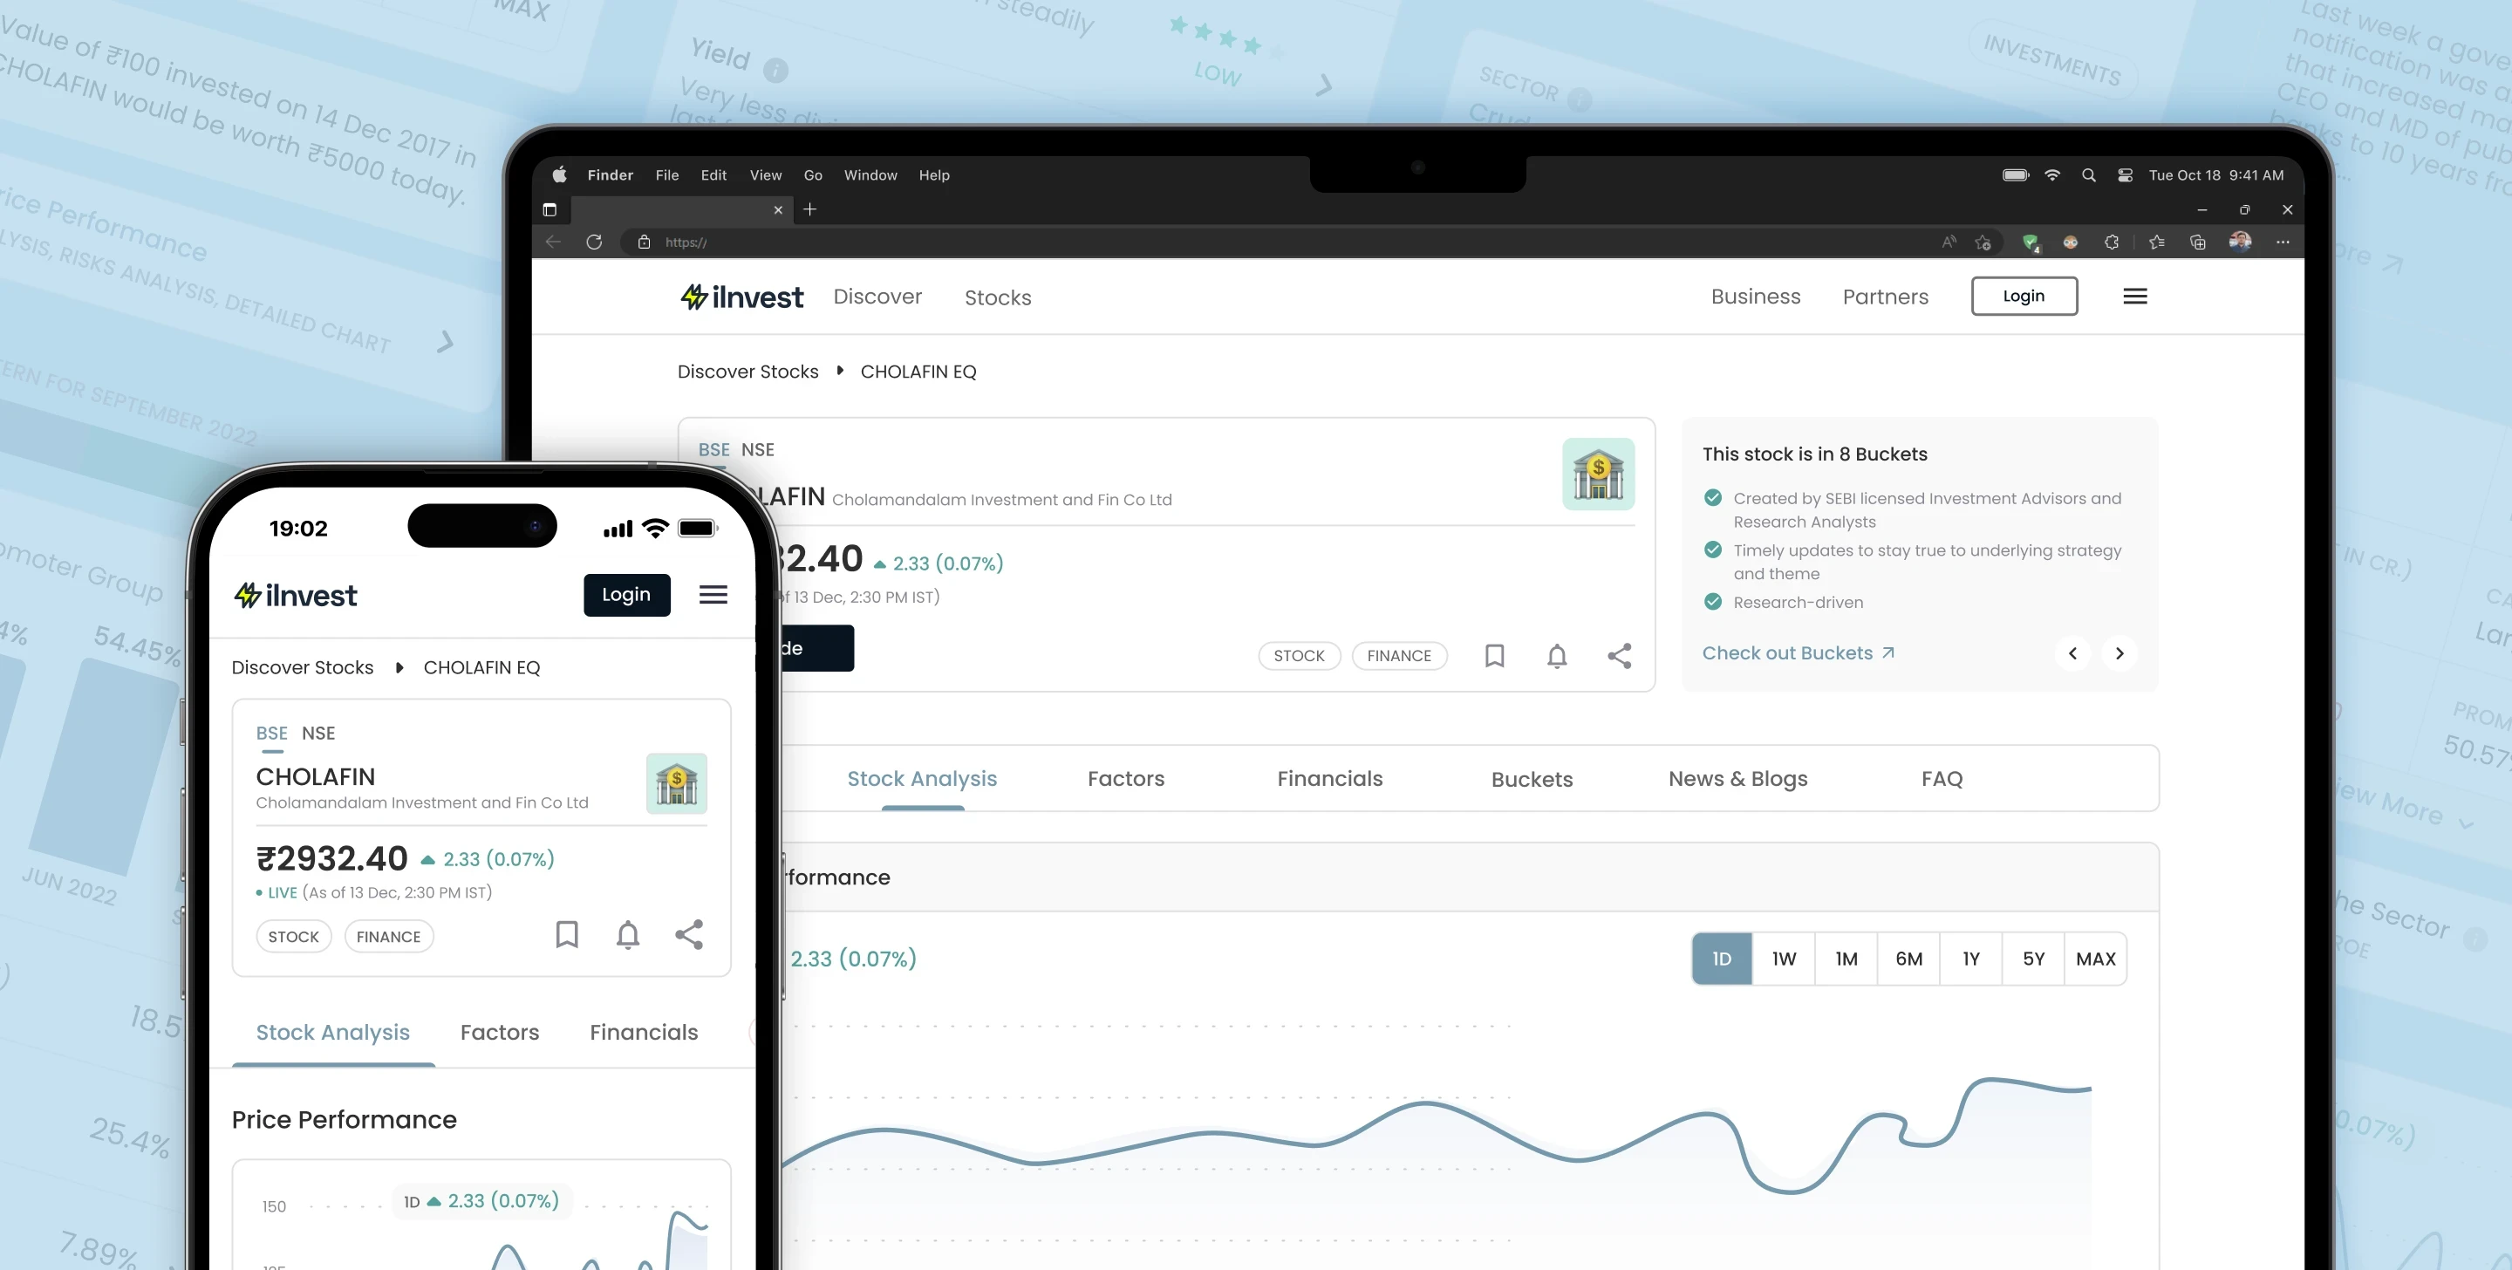Open the hamburger menu on the desktop site header
The image size is (2512, 1270).
(2134, 297)
